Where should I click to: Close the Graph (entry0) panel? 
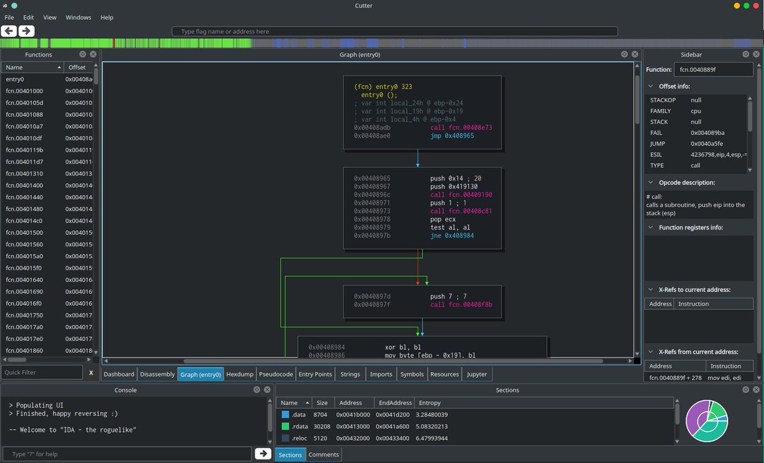pos(635,55)
